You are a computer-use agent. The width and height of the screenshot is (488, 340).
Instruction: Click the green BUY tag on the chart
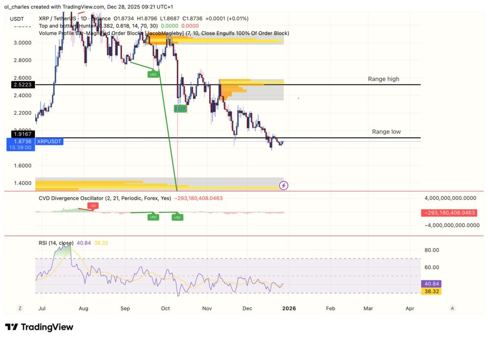pos(180,108)
